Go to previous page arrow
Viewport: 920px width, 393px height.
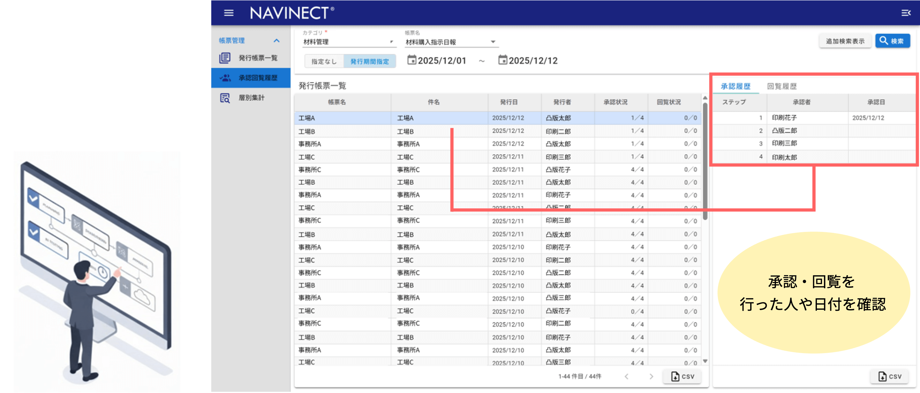pos(626,376)
